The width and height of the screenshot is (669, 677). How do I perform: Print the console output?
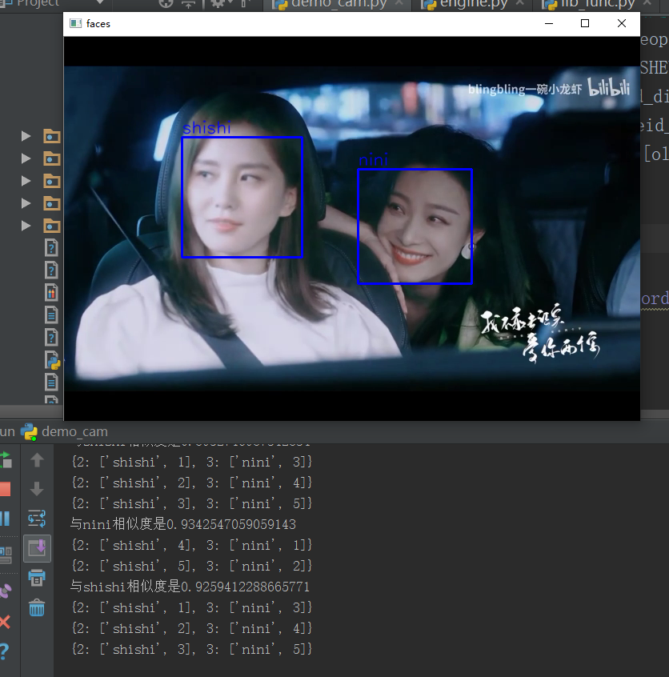point(37,578)
